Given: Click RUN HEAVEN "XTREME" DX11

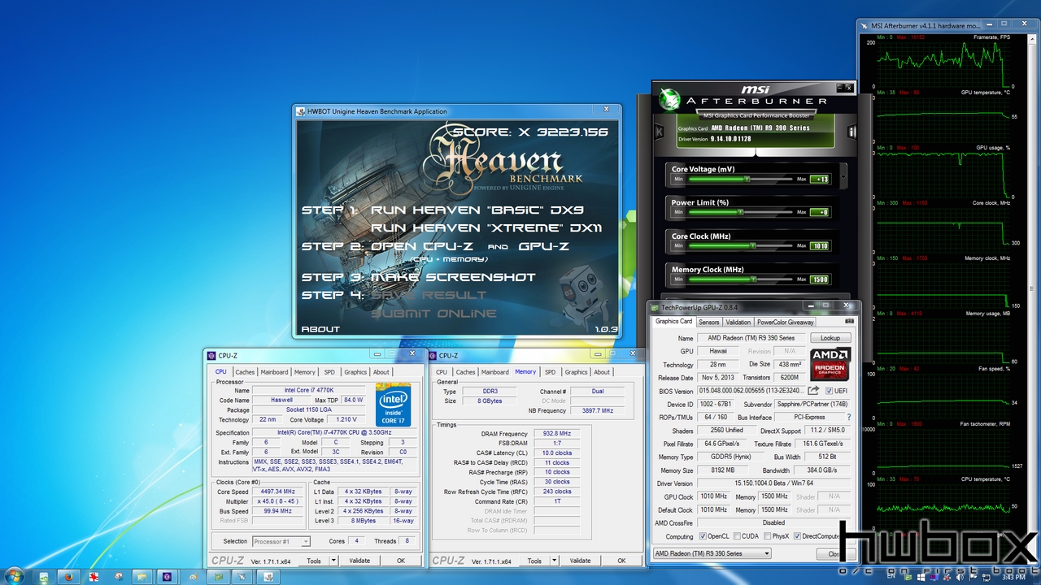Looking at the screenshot, I should (x=486, y=228).
